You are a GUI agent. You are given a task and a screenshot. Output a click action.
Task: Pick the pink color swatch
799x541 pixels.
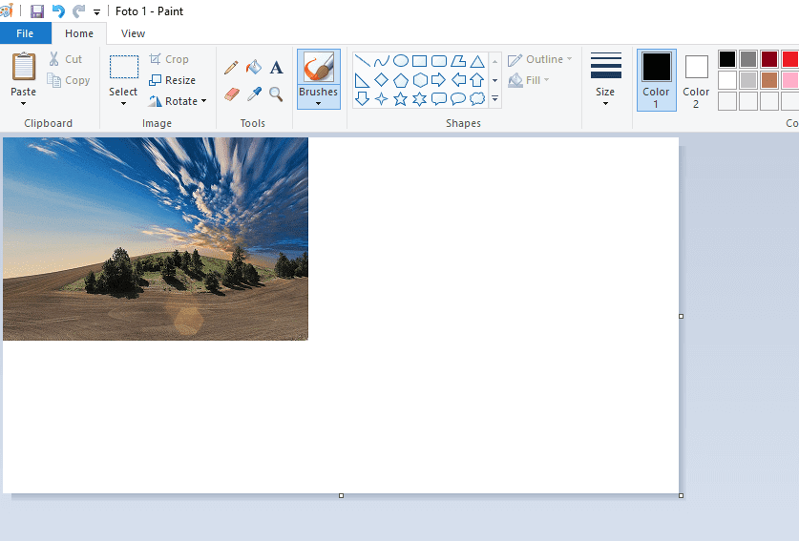789,80
